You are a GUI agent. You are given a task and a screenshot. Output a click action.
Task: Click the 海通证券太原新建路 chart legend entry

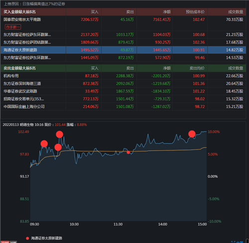pos(44,238)
